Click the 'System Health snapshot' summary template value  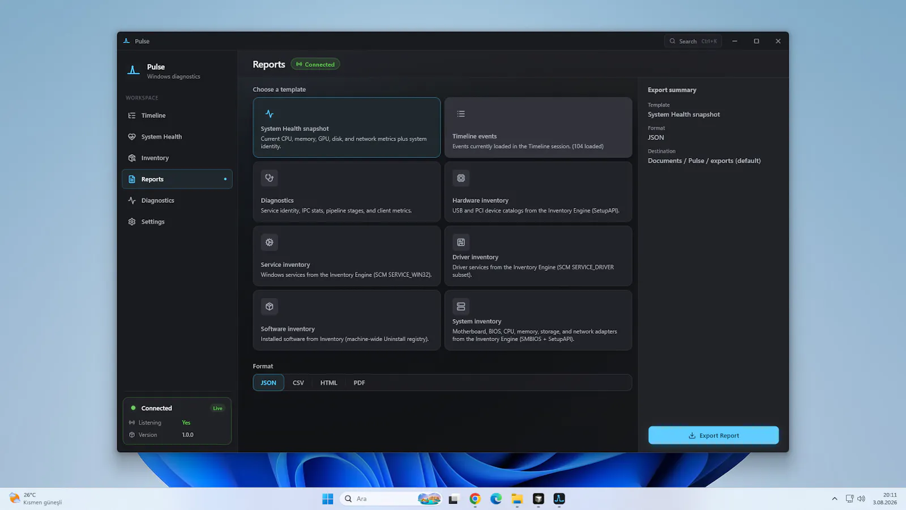click(x=684, y=114)
